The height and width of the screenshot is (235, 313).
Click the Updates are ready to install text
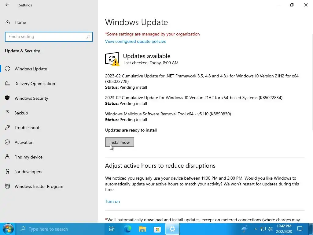(131, 130)
